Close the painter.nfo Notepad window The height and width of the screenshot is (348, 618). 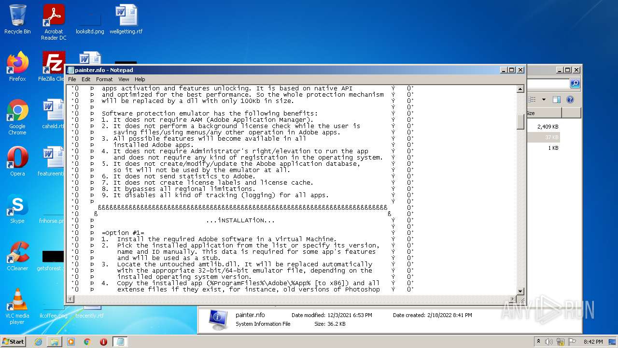pos(520,70)
